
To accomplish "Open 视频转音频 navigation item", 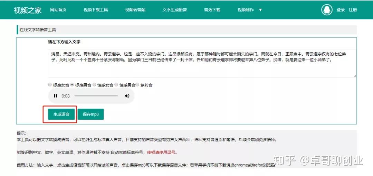I will click(135, 10).
